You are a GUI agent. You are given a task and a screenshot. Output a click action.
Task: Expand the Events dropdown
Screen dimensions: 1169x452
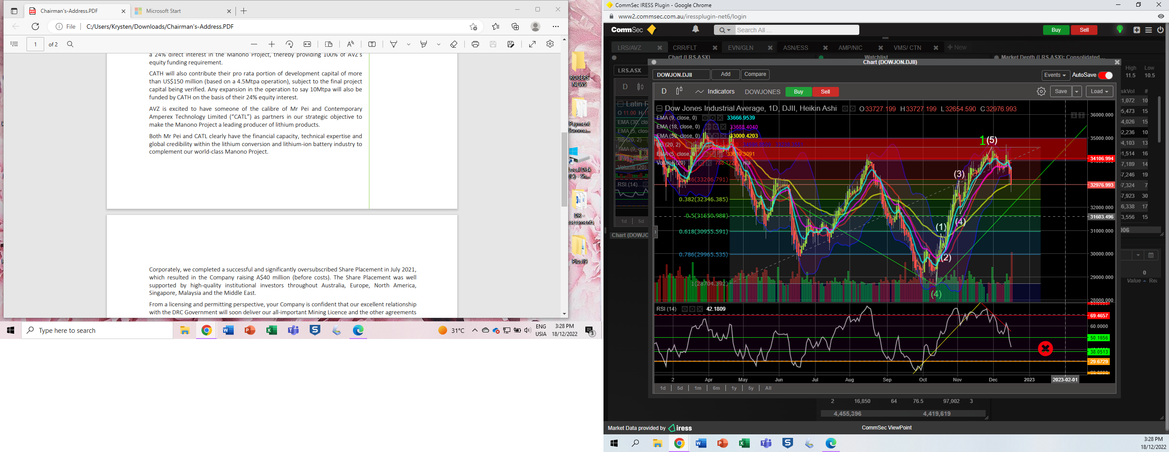tap(1055, 75)
